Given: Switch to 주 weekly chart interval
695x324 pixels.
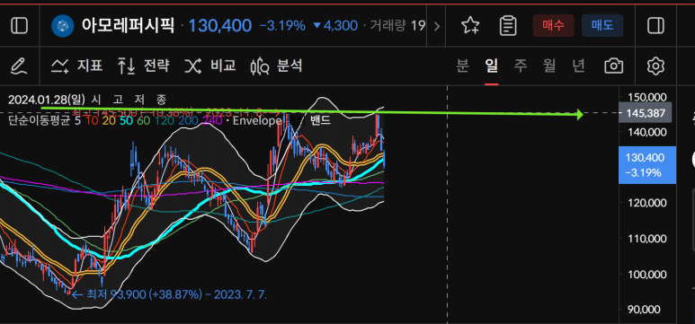Looking at the screenshot, I should 521,66.
